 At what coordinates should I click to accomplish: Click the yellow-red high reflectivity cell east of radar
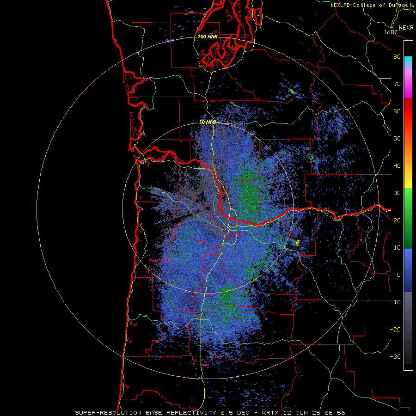[297, 242]
